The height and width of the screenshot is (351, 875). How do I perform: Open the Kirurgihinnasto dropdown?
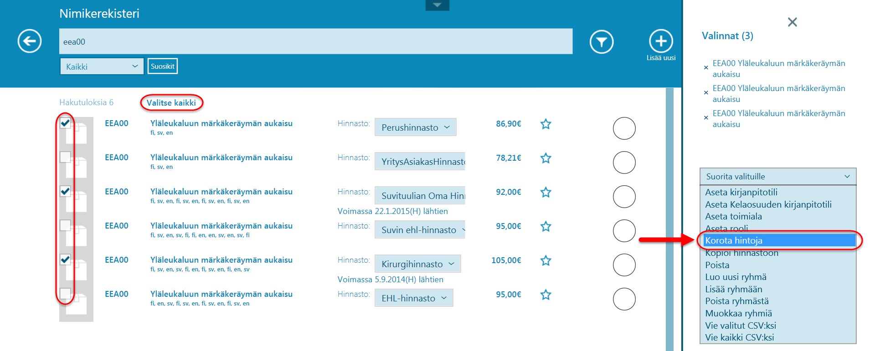pyautogui.click(x=417, y=264)
